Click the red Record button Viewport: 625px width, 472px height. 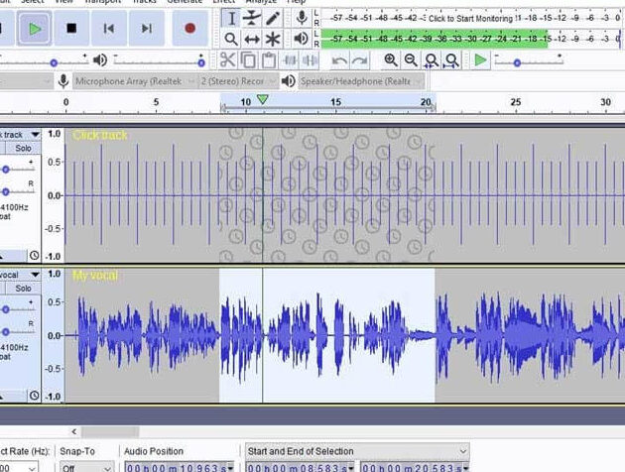tap(189, 29)
